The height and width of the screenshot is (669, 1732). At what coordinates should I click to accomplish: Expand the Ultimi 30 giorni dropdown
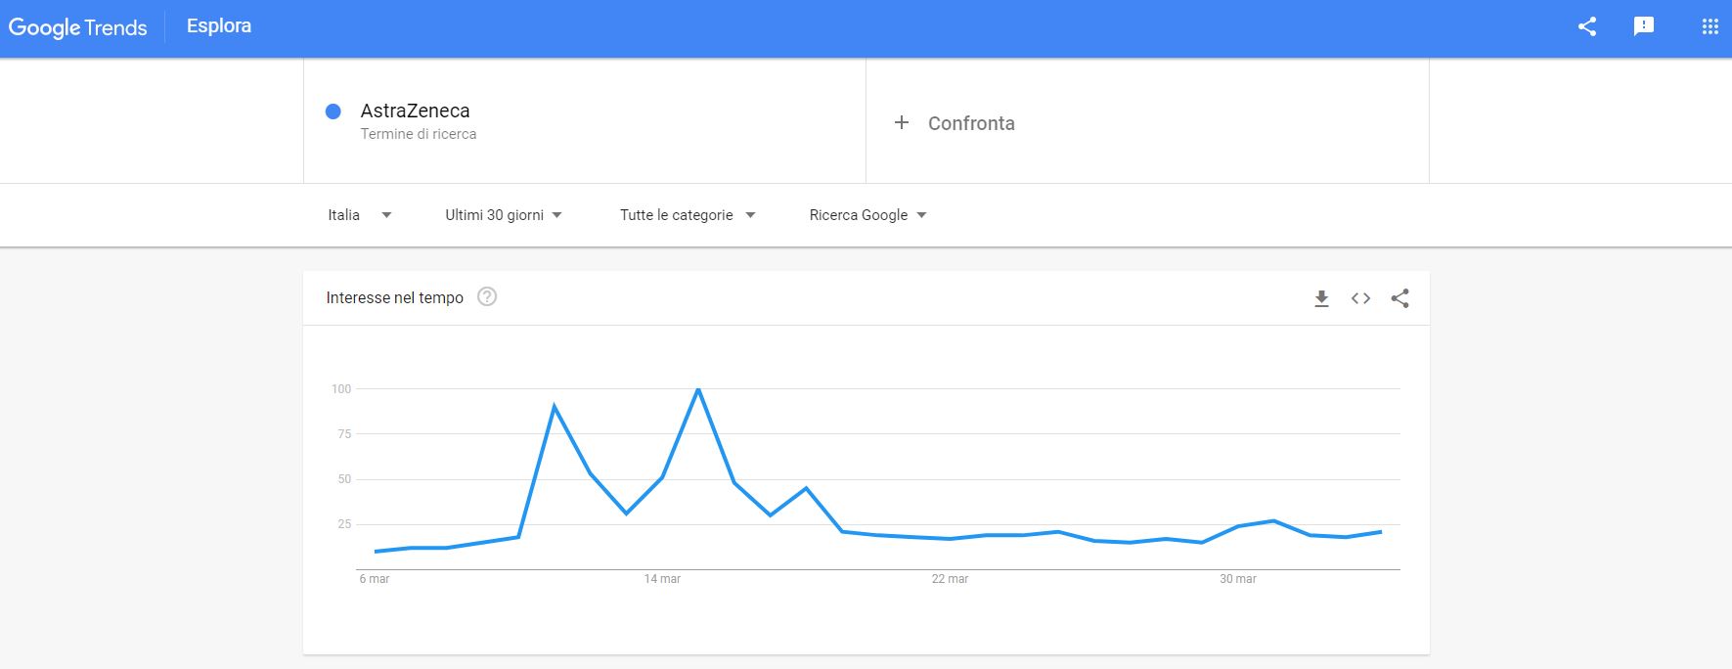click(504, 215)
